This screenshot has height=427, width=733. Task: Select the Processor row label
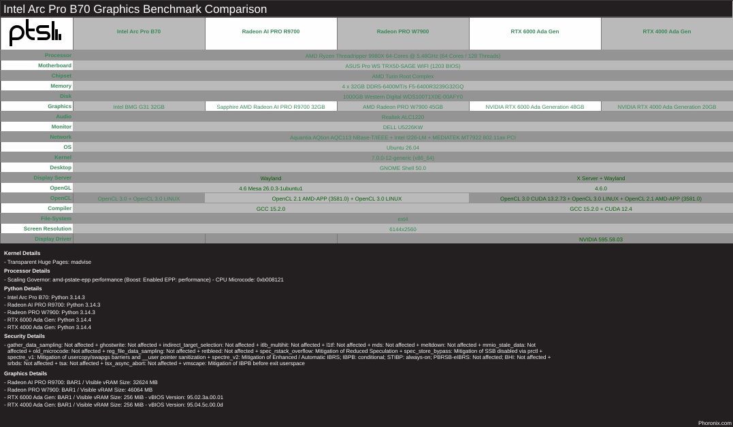click(x=58, y=56)
